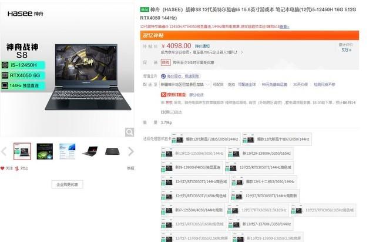This screenshot has height=242, width=376.
Task: Select option 新i7-12650H/4050/144Hz高刷
Action: point(193,210)
